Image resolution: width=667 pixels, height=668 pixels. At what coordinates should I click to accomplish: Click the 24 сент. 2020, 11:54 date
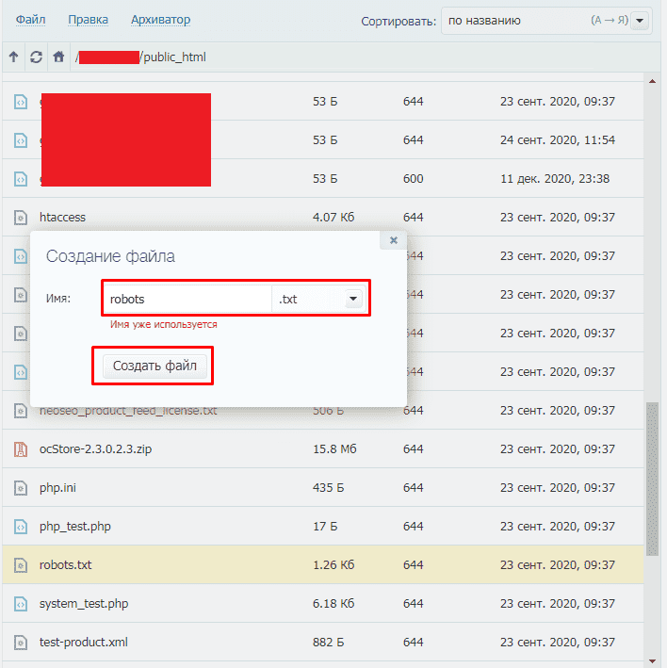click(x=558, y=140)
